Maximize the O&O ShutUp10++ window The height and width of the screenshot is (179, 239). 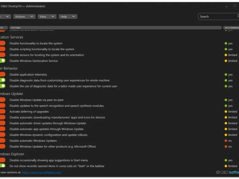click(235, 6)
